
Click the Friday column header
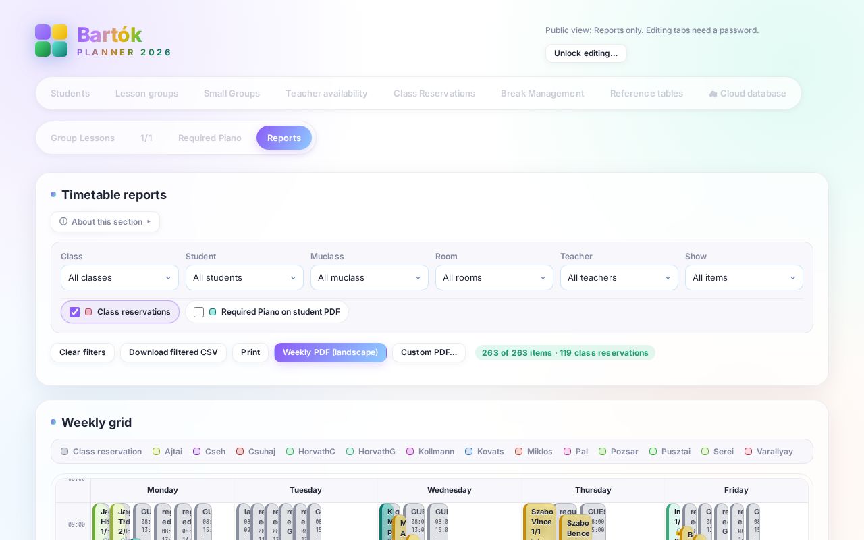tap(736, 490)
